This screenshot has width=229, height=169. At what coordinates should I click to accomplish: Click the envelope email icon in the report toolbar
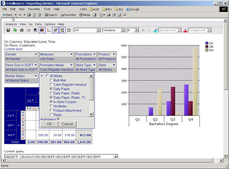28,30
